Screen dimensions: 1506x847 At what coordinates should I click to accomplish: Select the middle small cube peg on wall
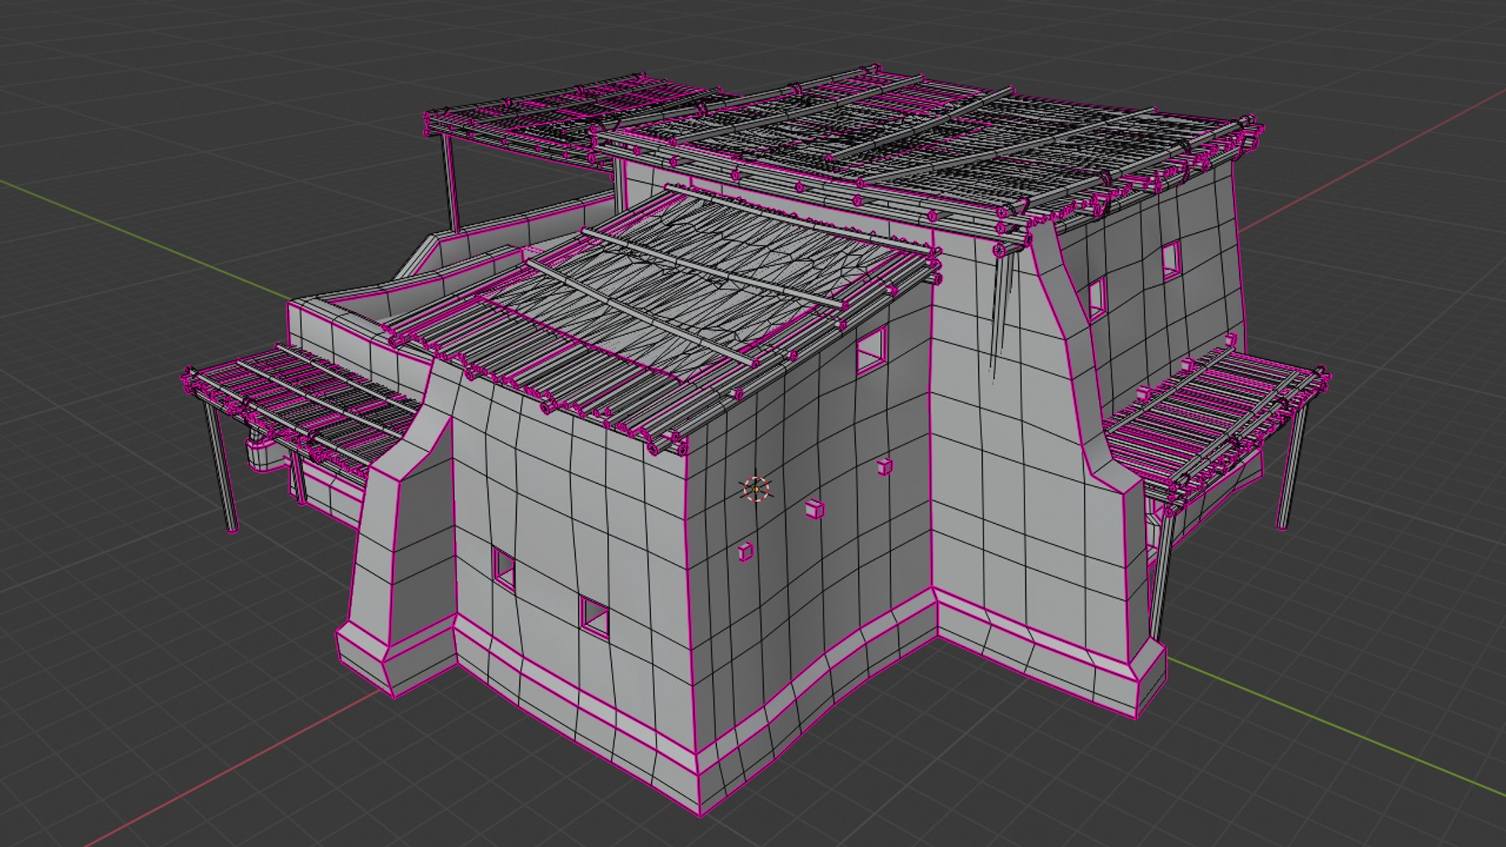[x=815, y=510]
